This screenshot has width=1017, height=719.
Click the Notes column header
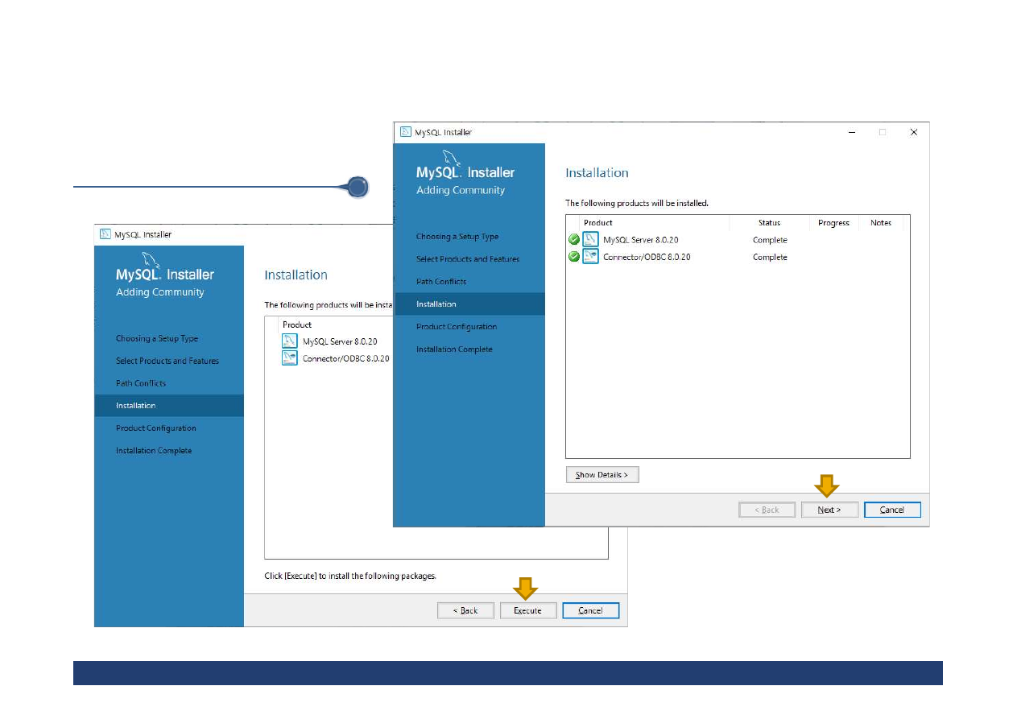coord(881,223)
